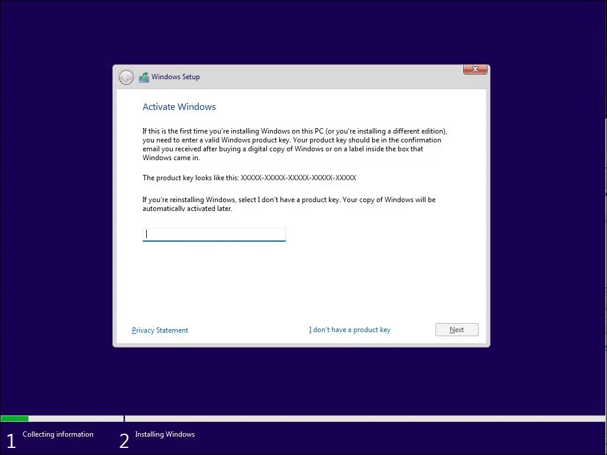The height and width of the screenshot is (455, 607).
Task: Click the "Windows Setup" title bar text
Action: (176, 77)
